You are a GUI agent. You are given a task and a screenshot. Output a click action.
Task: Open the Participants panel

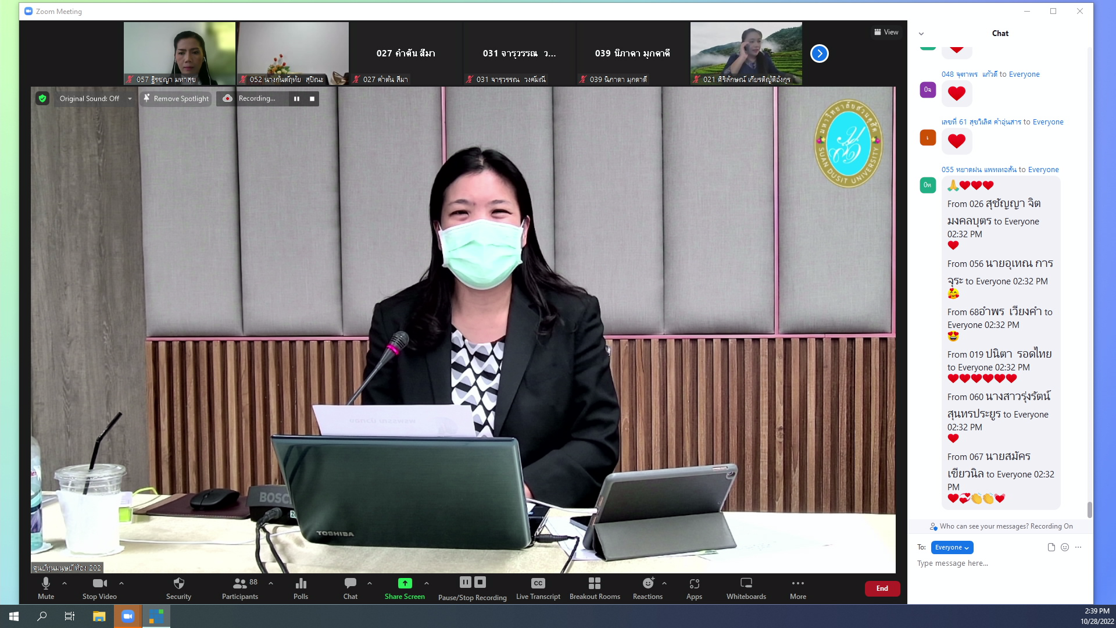[240, 588]
